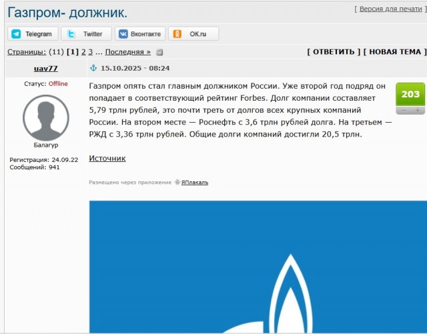
Task: Click the Регистрация: 24.09.22 text
Action: 44,160
